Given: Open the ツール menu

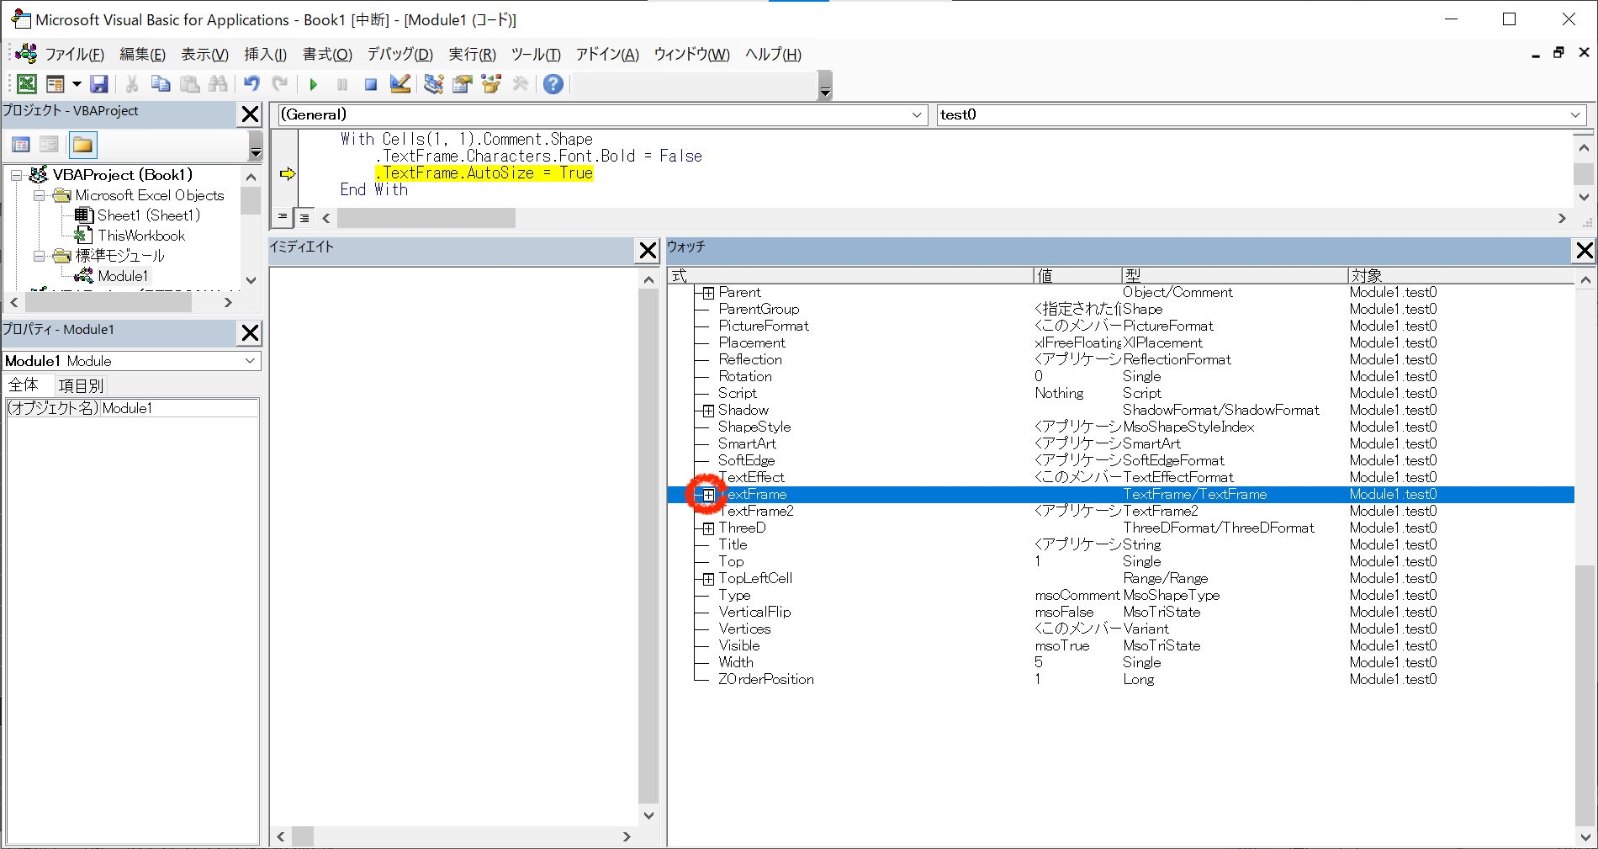Looking at the screenshot, I should coord(536,55).
